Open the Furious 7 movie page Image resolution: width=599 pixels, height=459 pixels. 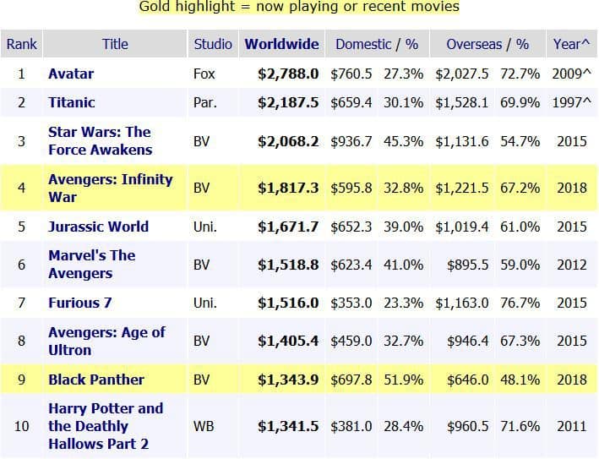click(80, 303)
